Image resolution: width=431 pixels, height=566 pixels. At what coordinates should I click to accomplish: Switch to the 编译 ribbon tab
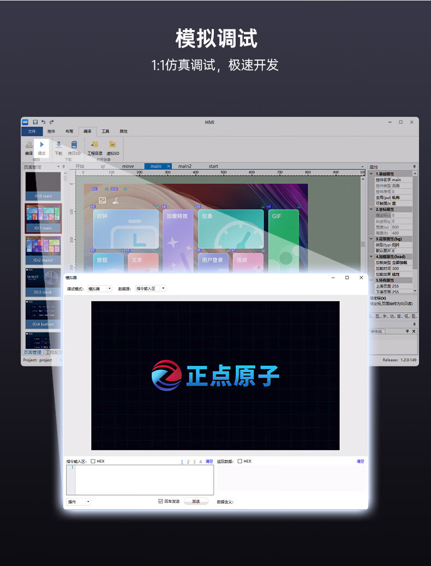pos(87,131)
